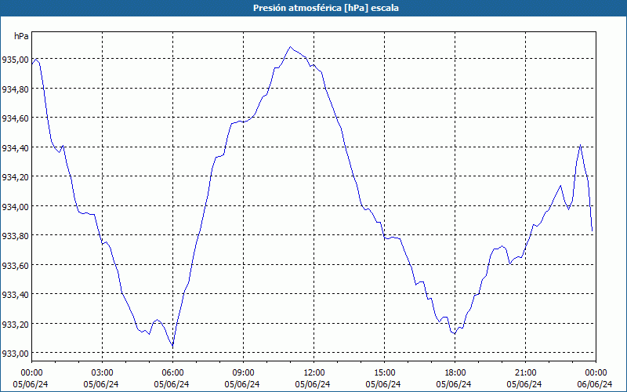Click the pressure curve's highest peak before 12:00
Image resolution: width=627 pixels, height=392 pixels.
290,47
